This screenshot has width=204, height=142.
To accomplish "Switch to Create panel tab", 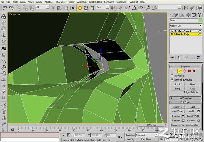I will coord(171,15).
